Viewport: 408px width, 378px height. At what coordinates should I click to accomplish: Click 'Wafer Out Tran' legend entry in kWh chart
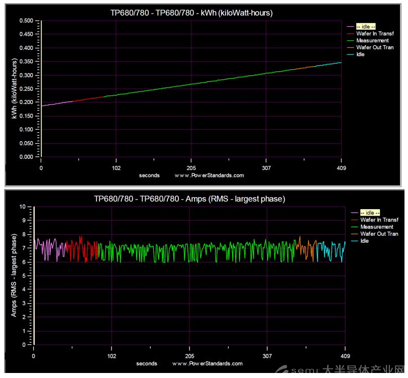point(375,48)
